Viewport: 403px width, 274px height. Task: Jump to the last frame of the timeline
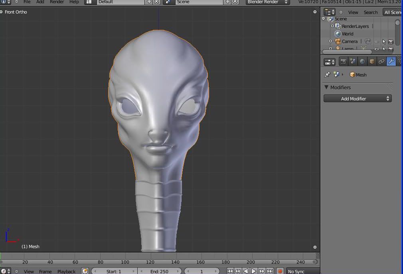tap(270, 271)
